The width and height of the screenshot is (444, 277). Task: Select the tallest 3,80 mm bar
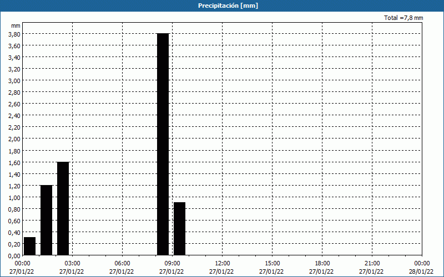(163, 145)
